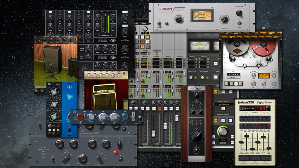
Task: Click the Teletronix Gain knob
Action: pyautogui.click(x=179, y=19)
